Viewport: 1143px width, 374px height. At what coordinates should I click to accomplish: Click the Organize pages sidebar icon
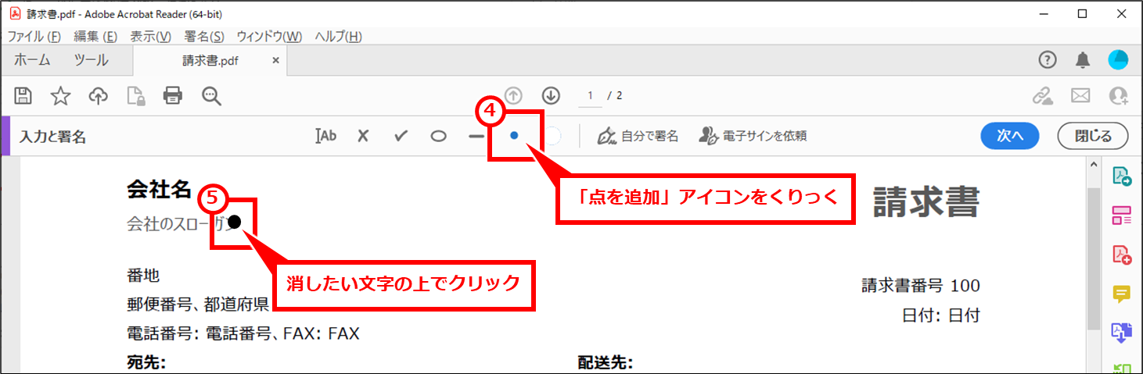(x=1122, y=215)
